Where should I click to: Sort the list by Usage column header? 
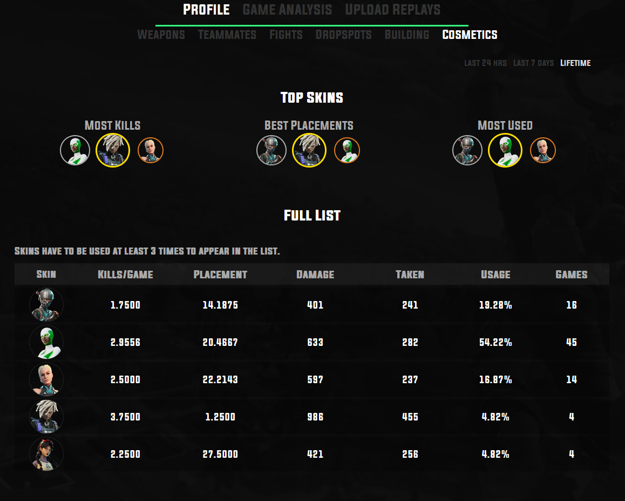[x=495, y=275]
